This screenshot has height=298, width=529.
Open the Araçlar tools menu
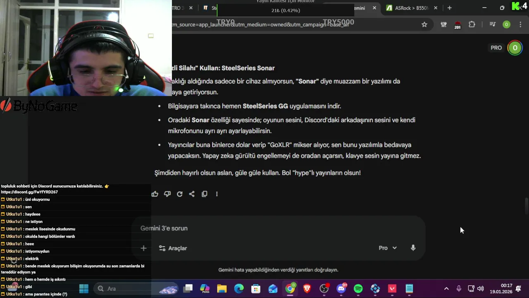(x=173, y=248)
